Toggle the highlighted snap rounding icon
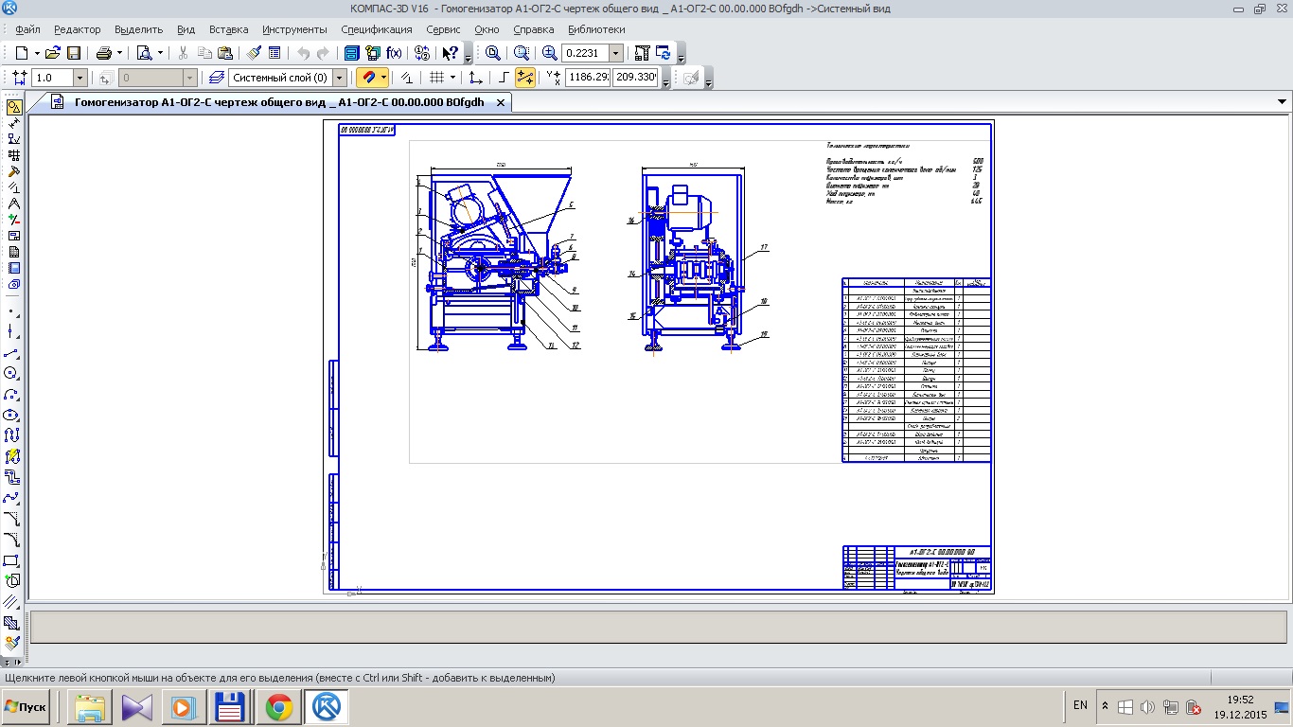1293x727 pixels. click(525, 78)
